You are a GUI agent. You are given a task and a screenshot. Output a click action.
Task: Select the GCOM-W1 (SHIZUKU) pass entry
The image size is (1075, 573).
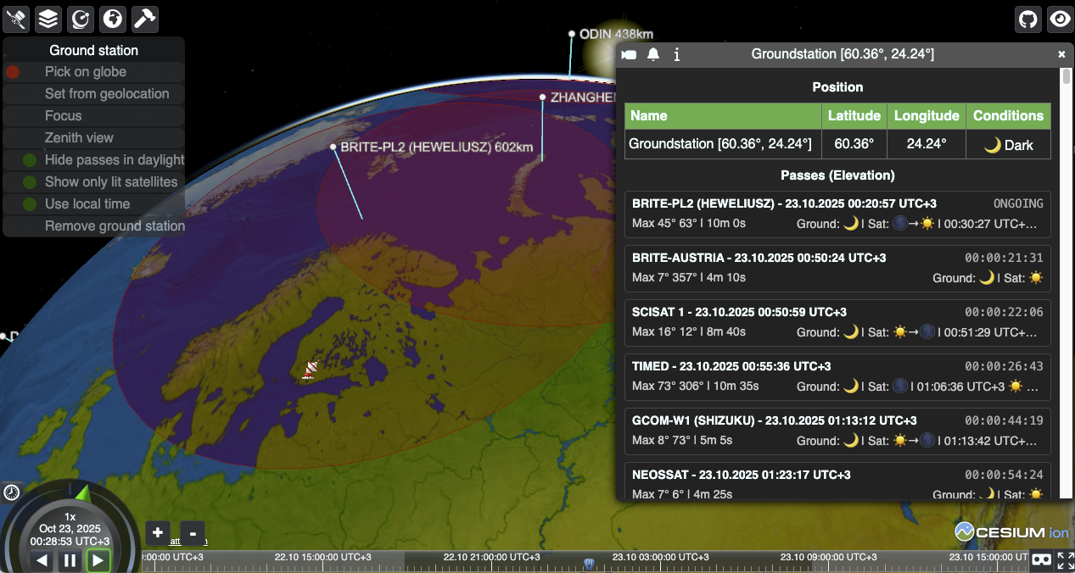point(837,431)
